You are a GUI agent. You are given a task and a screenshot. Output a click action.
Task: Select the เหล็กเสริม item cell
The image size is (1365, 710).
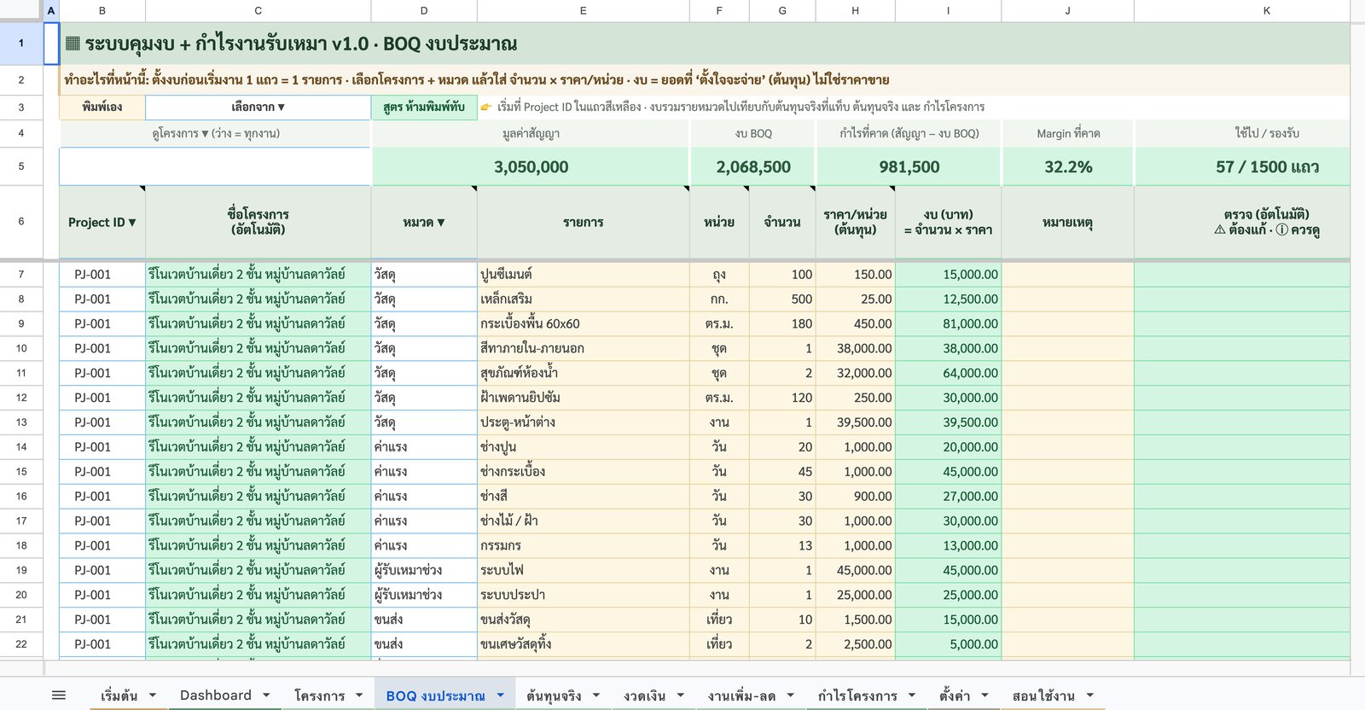[x=583, y=300]
